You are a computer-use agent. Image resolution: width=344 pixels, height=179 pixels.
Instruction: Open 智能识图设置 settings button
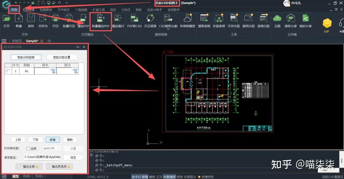(62, 57)
